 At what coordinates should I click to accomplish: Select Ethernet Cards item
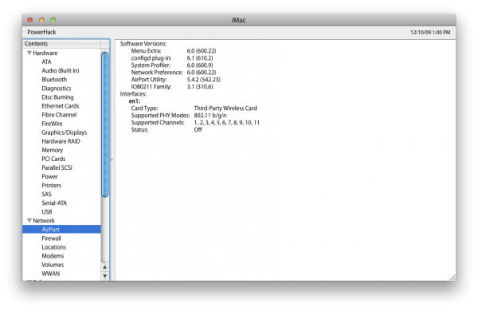[x=60, y=106]
